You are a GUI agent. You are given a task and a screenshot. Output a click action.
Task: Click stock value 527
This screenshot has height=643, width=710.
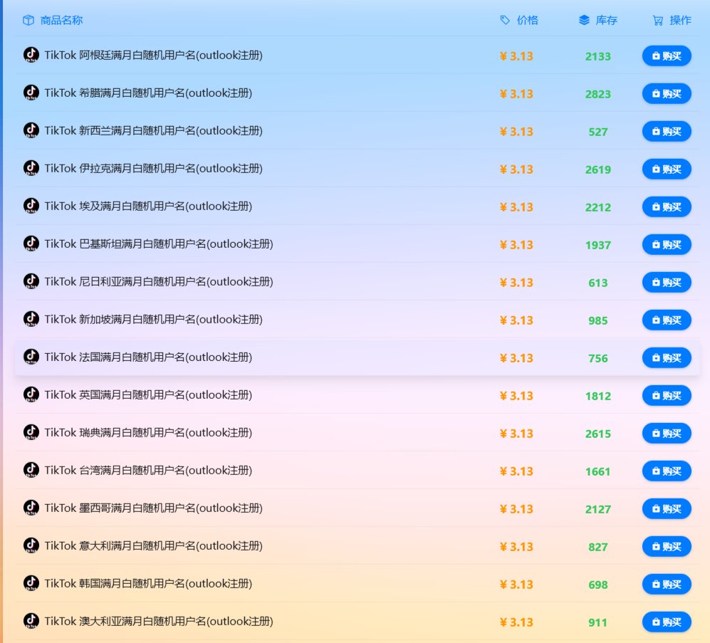tap(597, 132)
